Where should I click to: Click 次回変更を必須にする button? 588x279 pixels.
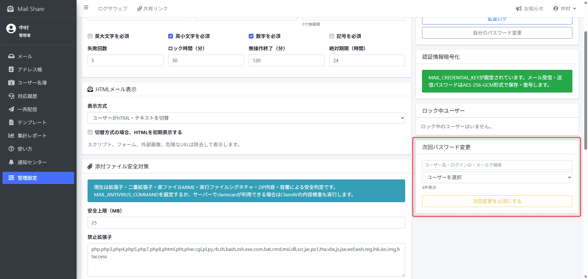click(x=497, y=201)
